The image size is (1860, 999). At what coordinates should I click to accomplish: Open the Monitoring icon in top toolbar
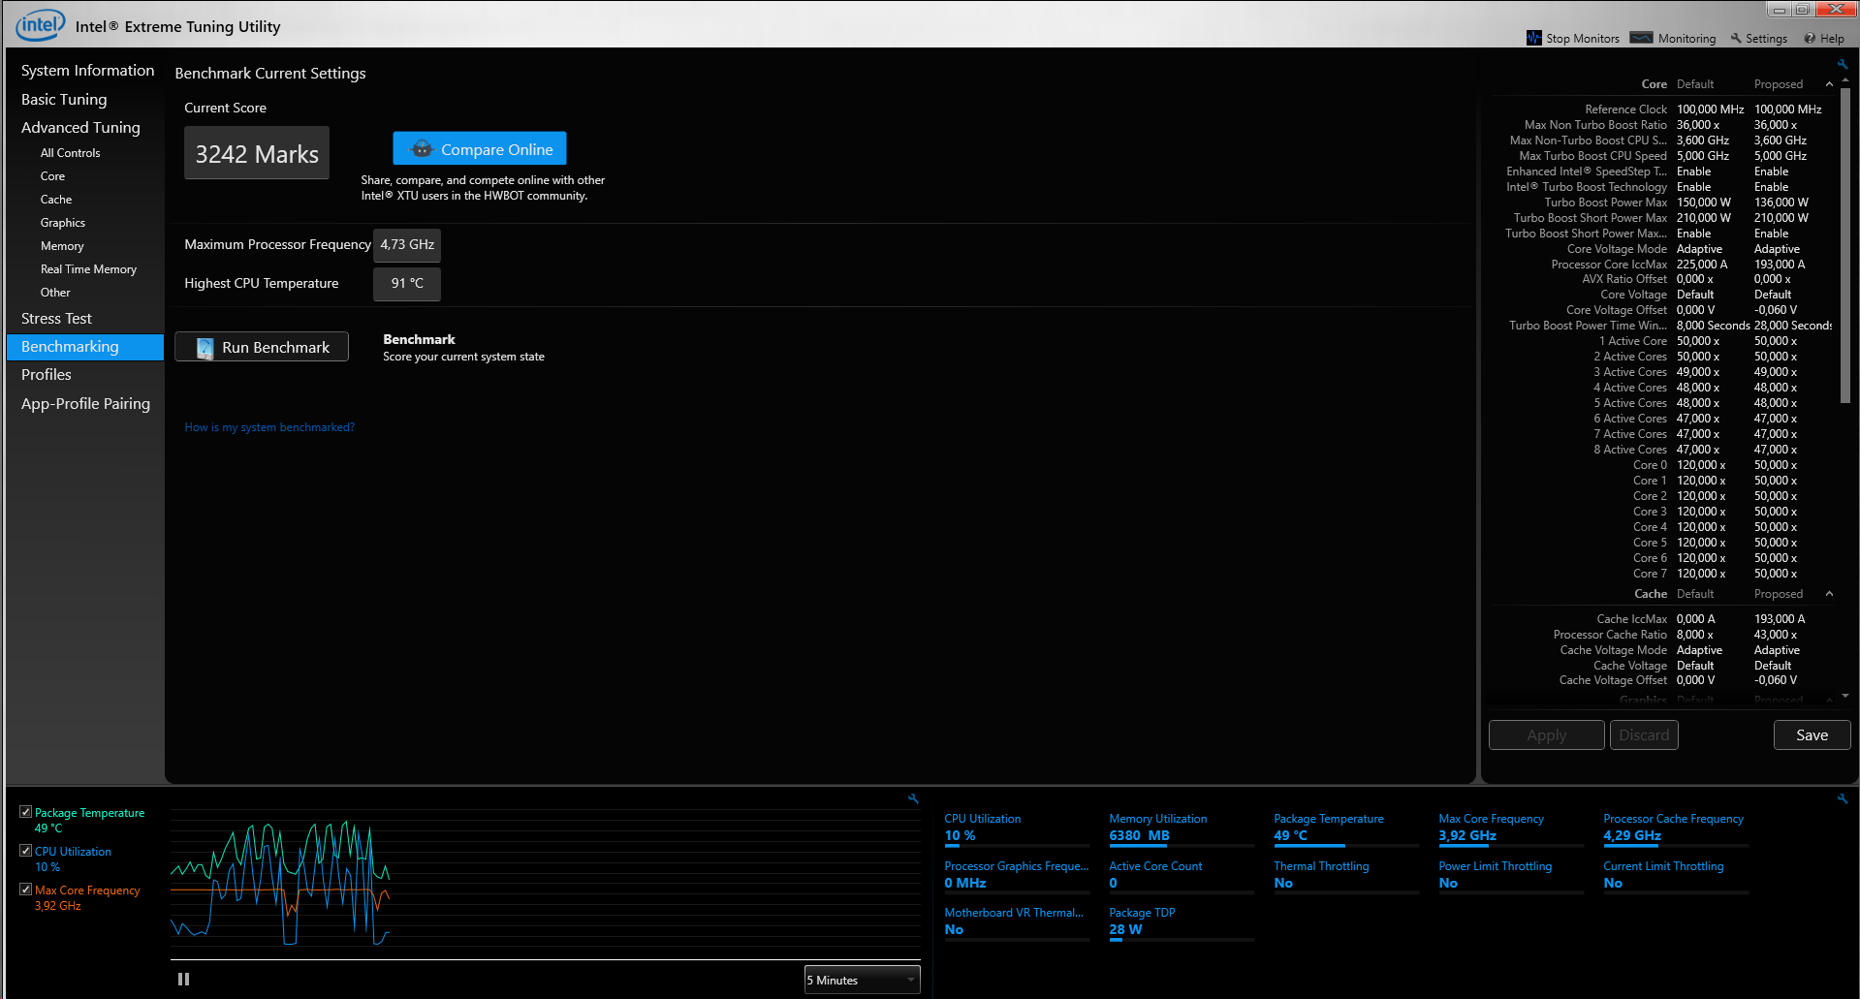click(x=1641, y=38)
